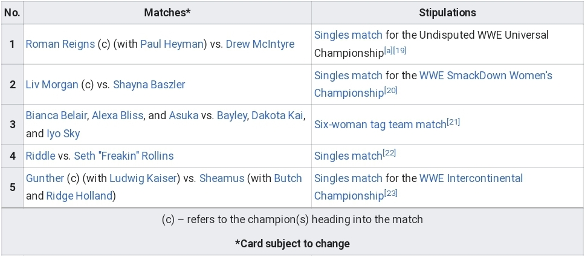
Task: Open WWE SmackDown Women's Championship link
Action: click(x=486, y=76)
